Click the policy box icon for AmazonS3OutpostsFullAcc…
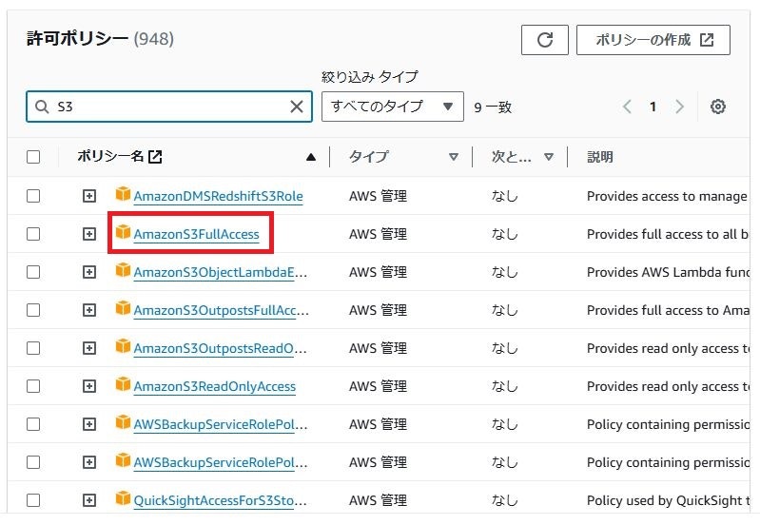 coord(123,308)
